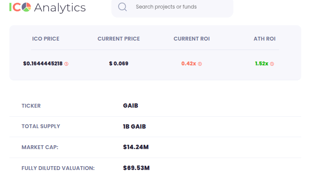This screenshot has height=173, width=314.
Task: Click the $ 0.069 current price value
Action: (x=119, y=64)
